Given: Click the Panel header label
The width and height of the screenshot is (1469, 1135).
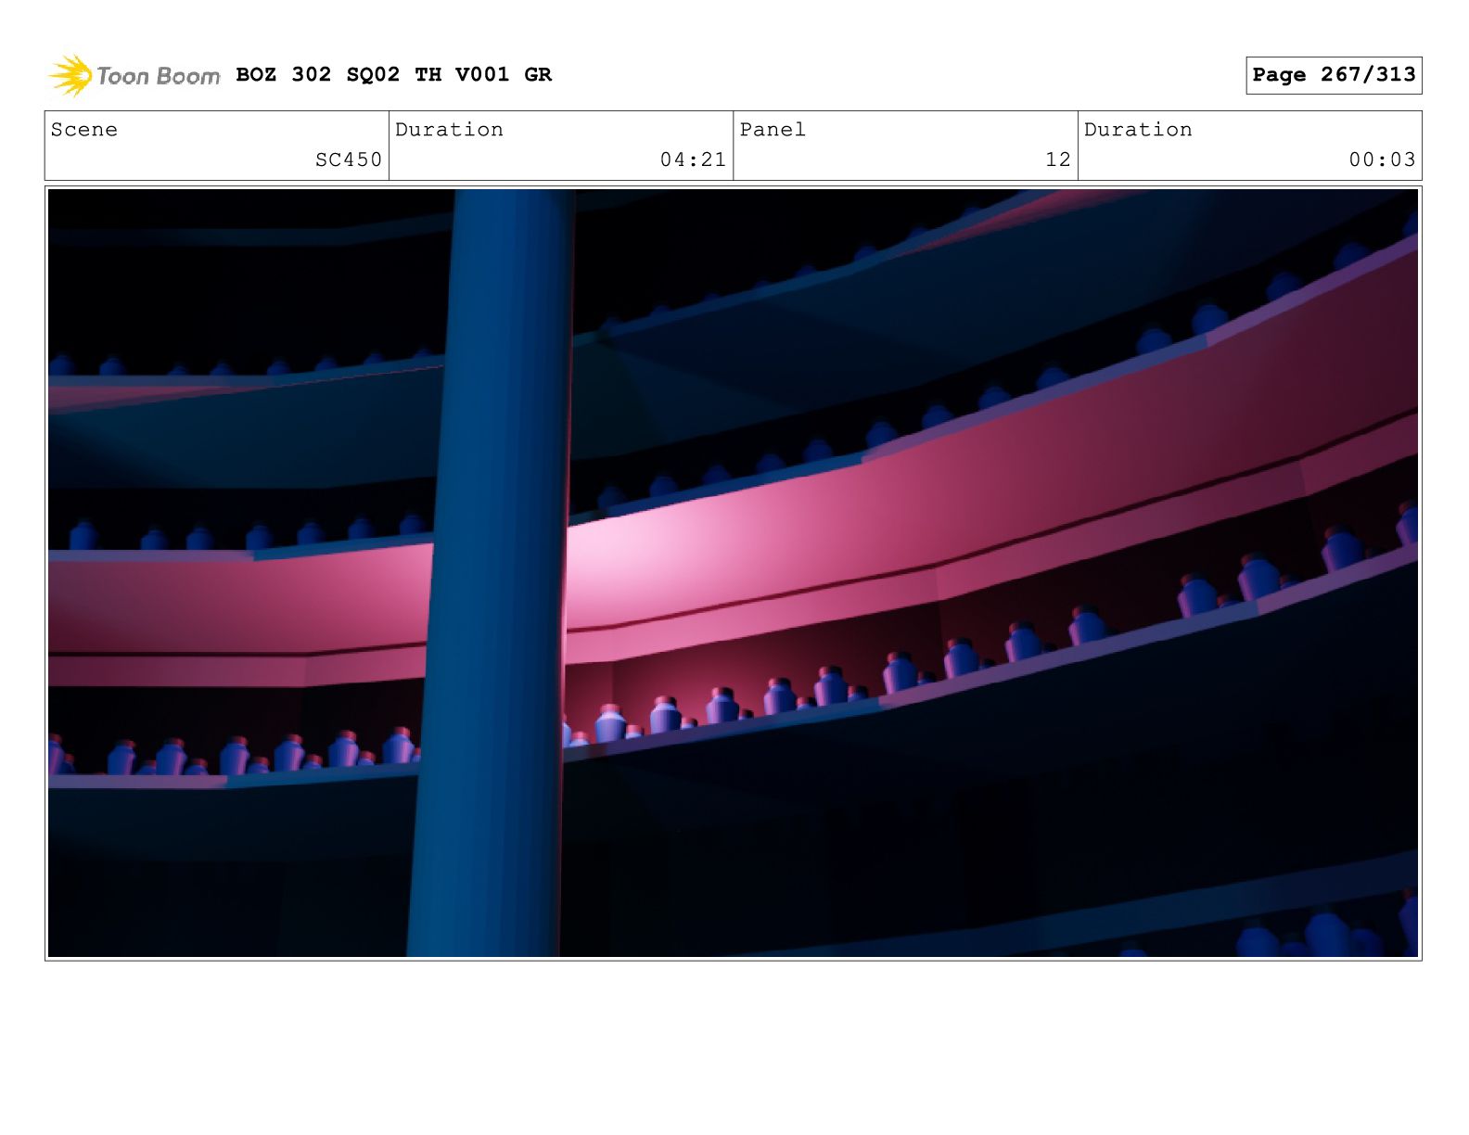Looking at the screenshot, I should (773, 130).
